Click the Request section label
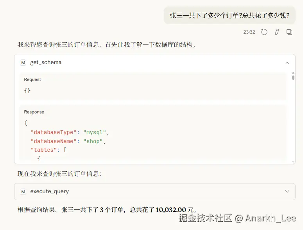This screenshot has width=303, height=230. (32, 79)
